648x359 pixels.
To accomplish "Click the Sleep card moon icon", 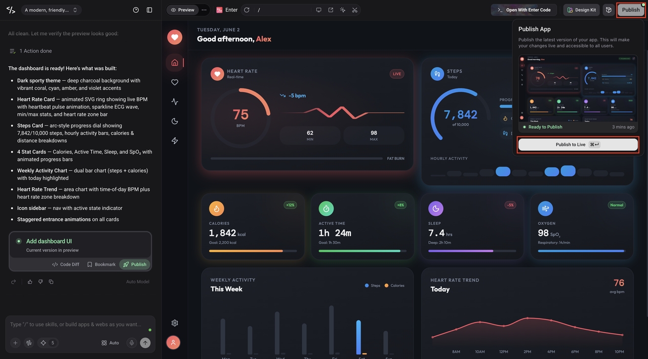I will point(436,208).
